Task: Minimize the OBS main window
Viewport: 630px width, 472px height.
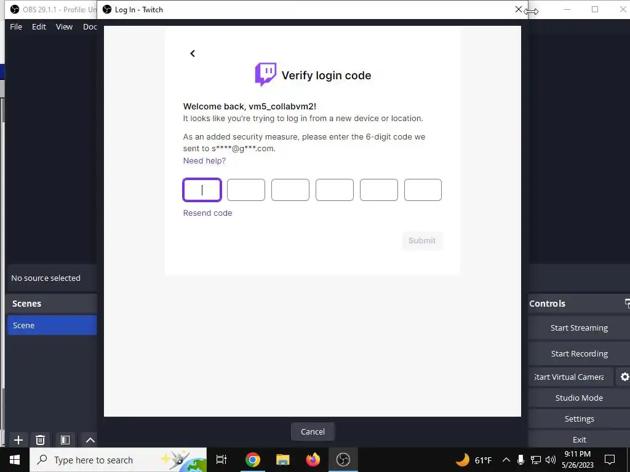Action: 567,9
